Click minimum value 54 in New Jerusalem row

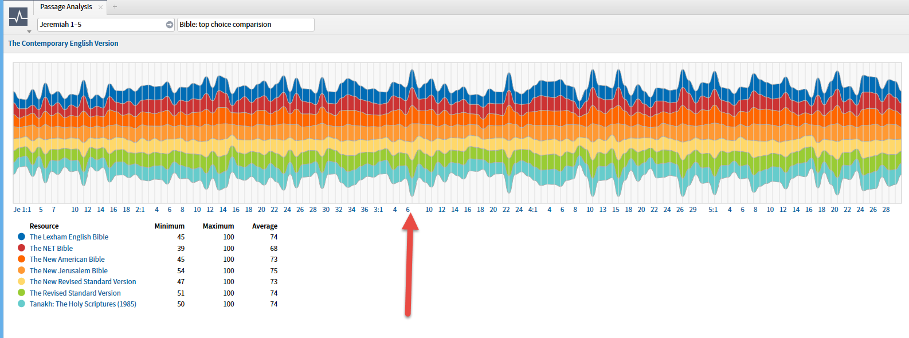181,271
